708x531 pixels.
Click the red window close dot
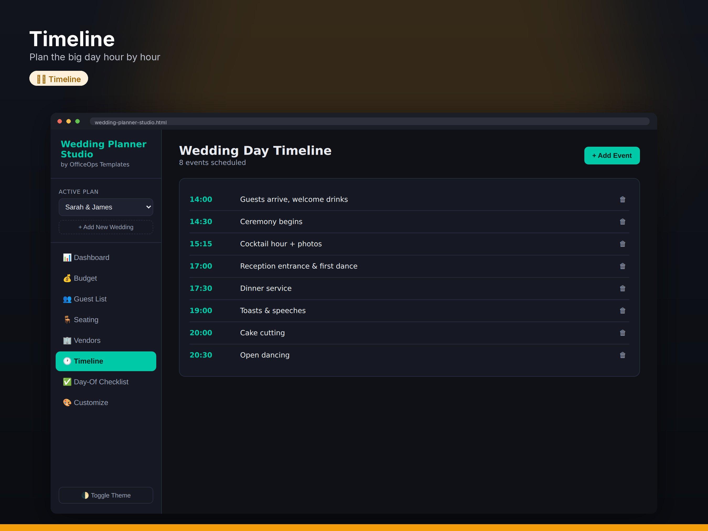60,121
